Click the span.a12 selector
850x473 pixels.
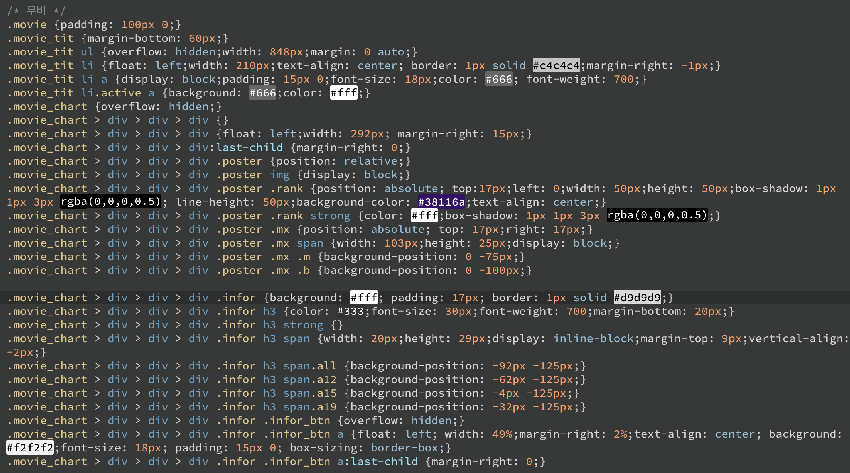[310, 379]
